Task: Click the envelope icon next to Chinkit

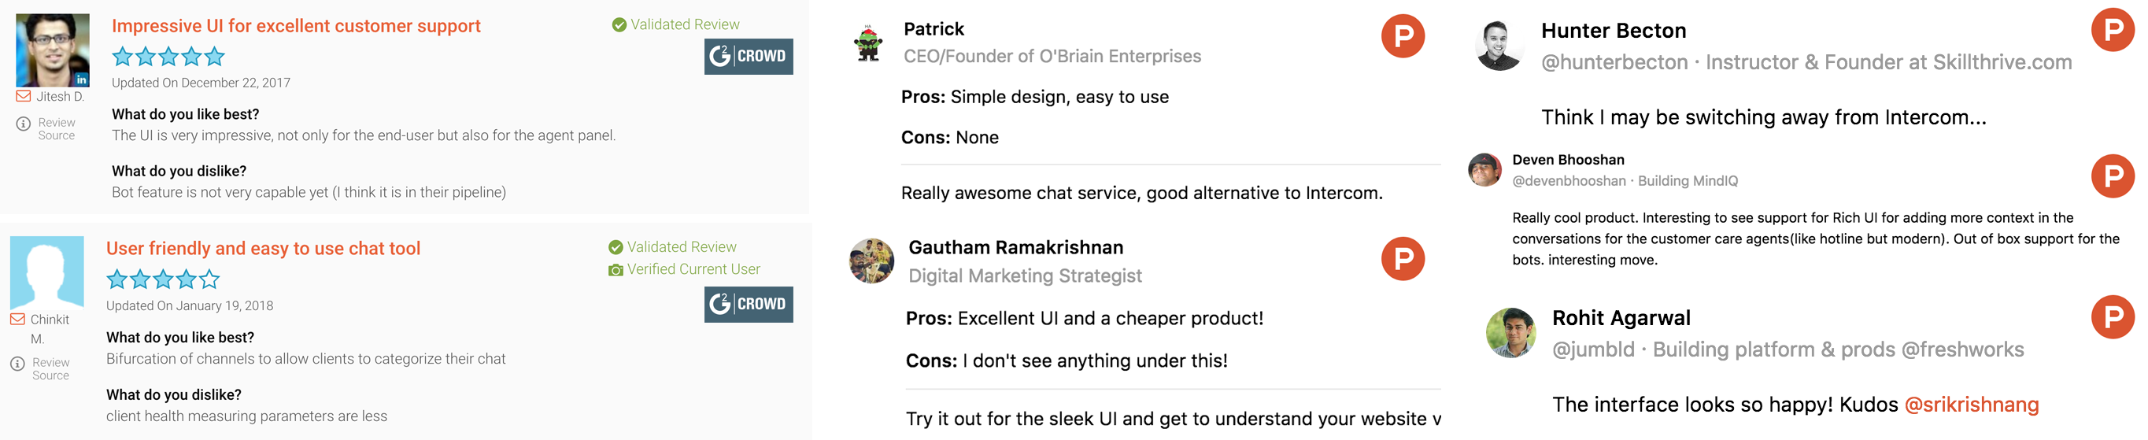Action: pos(17,319)
